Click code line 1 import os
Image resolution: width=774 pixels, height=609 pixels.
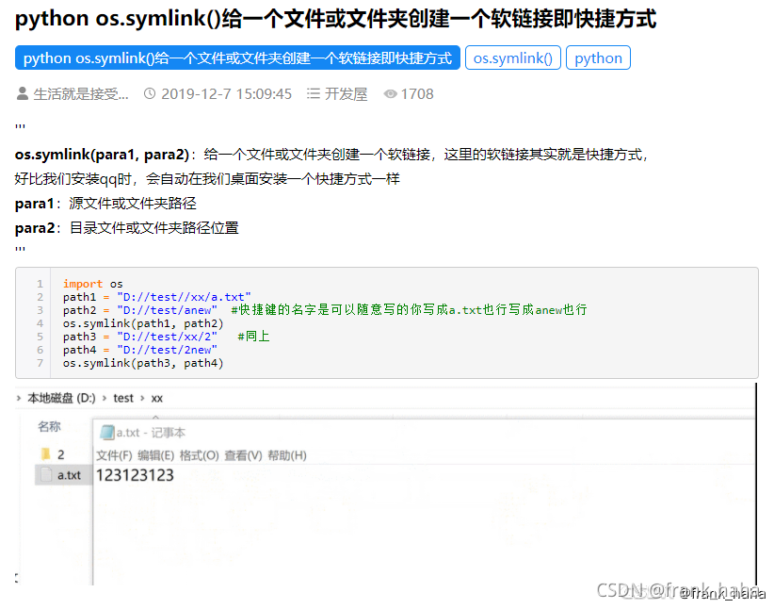[93, 284]
